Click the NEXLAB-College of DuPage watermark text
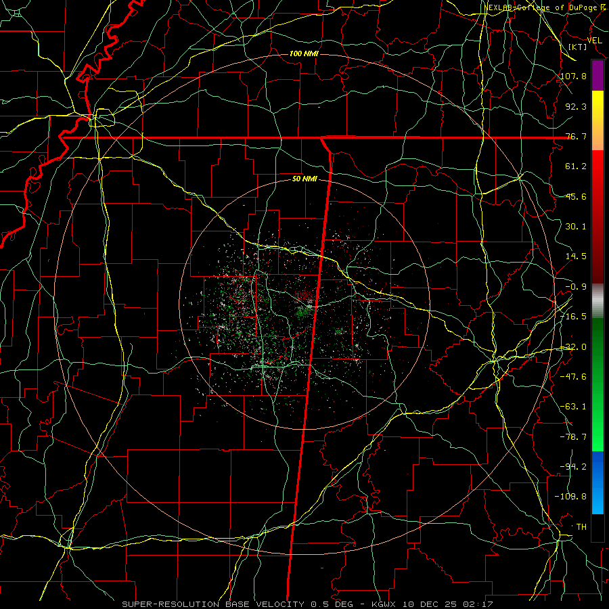Screen dimensions: 609x609 [x=545, y=7]
